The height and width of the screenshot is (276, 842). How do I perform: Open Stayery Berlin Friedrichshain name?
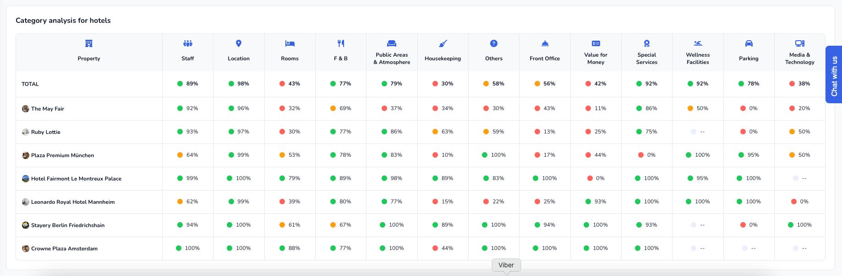68,225
